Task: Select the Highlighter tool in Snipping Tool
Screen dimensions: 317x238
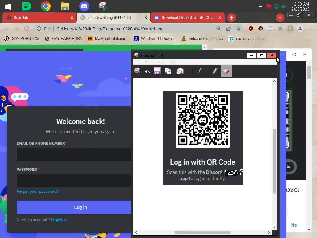Action: click(x=215, y=71)
